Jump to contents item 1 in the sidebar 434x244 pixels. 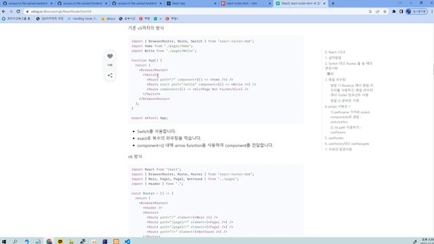[333, 58]
